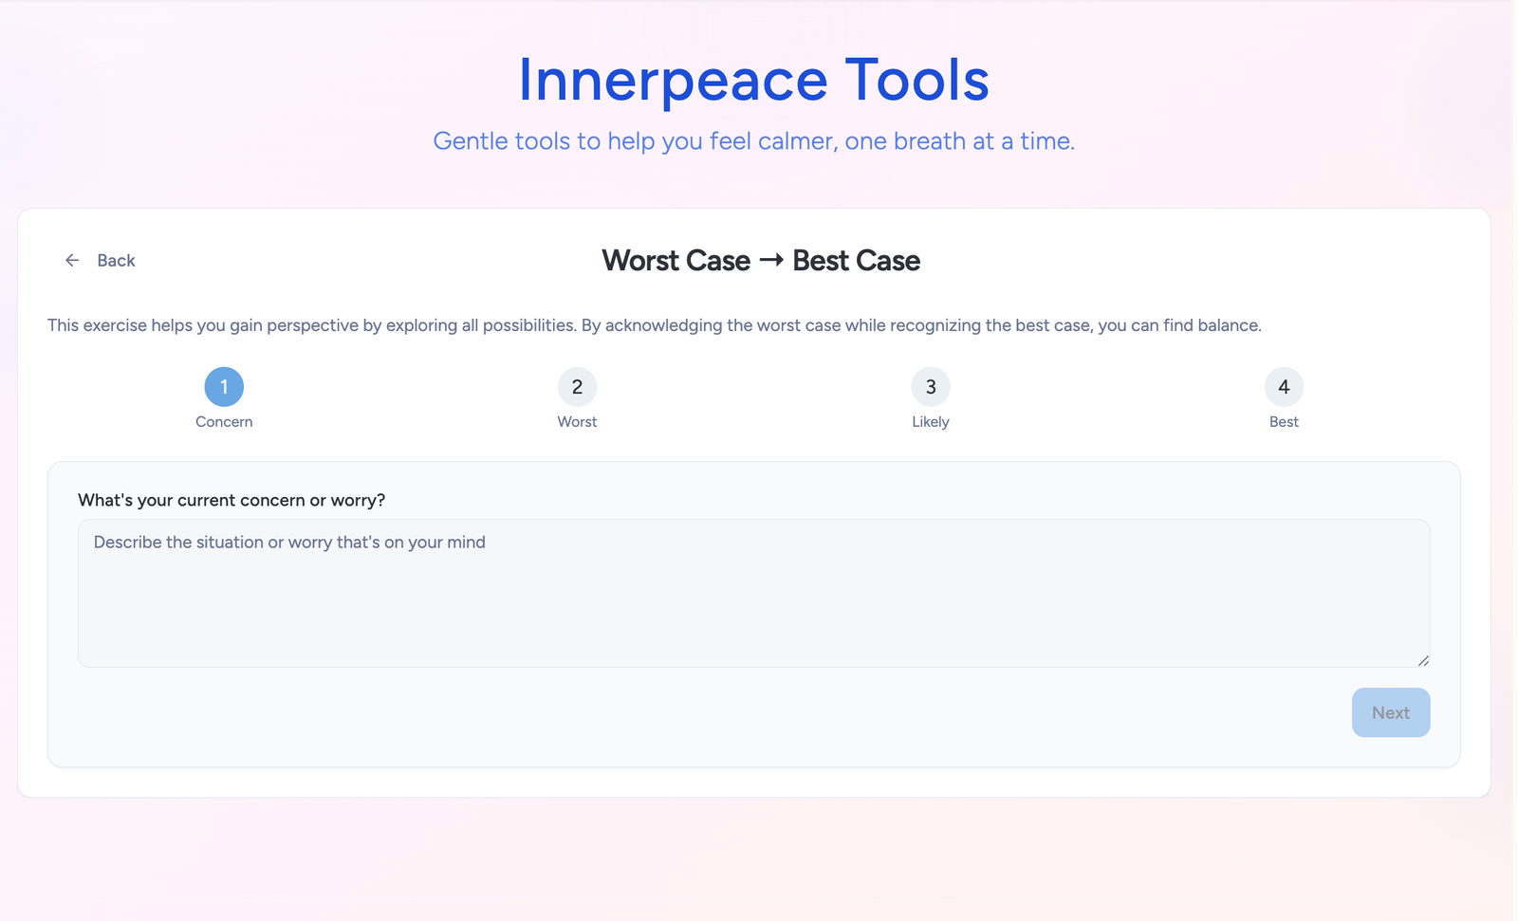Click the Worst step label
This screenshot has height=921, width=1518.
coord(577,422)
